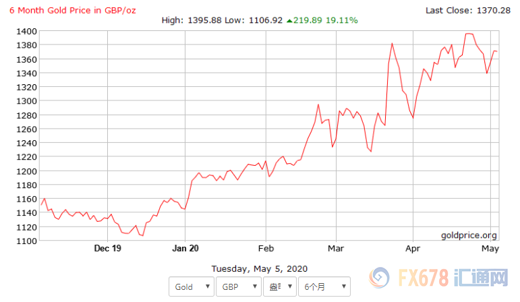This screenshot has height=302, width=520.
Task: Click the date 'Tuesday, May 5, 2020'
Action: pyautogui.click(x=260, y=268)
